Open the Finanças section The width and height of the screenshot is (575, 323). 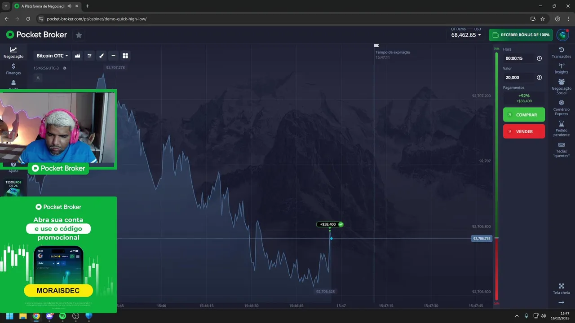tap(13, 69)
